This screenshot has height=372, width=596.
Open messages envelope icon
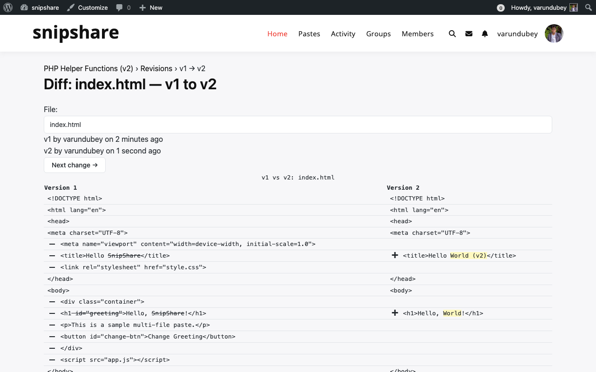tap(469, 33)
